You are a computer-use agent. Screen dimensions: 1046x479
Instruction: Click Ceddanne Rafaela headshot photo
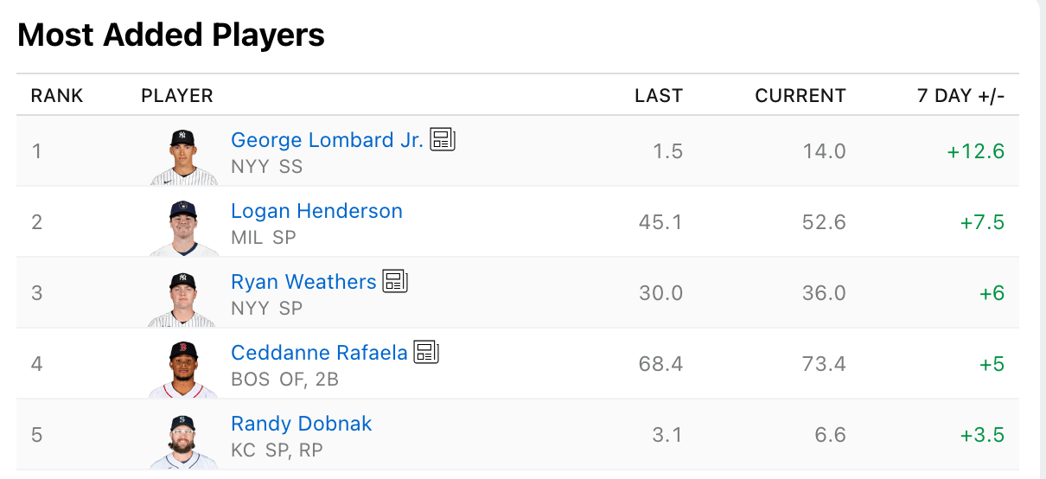pos(183,369)
